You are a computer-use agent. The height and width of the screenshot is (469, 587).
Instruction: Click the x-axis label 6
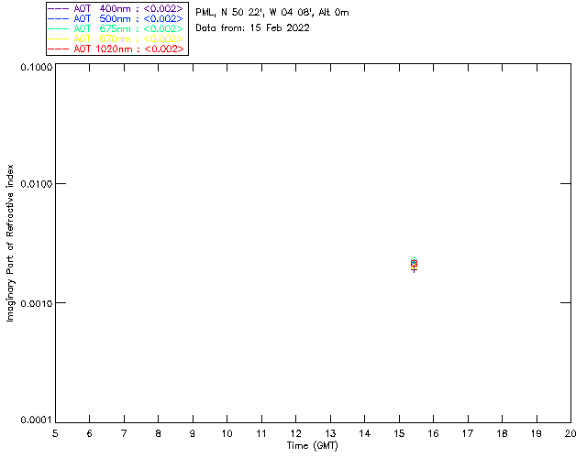pyautogui.click(x=90, y=433)
